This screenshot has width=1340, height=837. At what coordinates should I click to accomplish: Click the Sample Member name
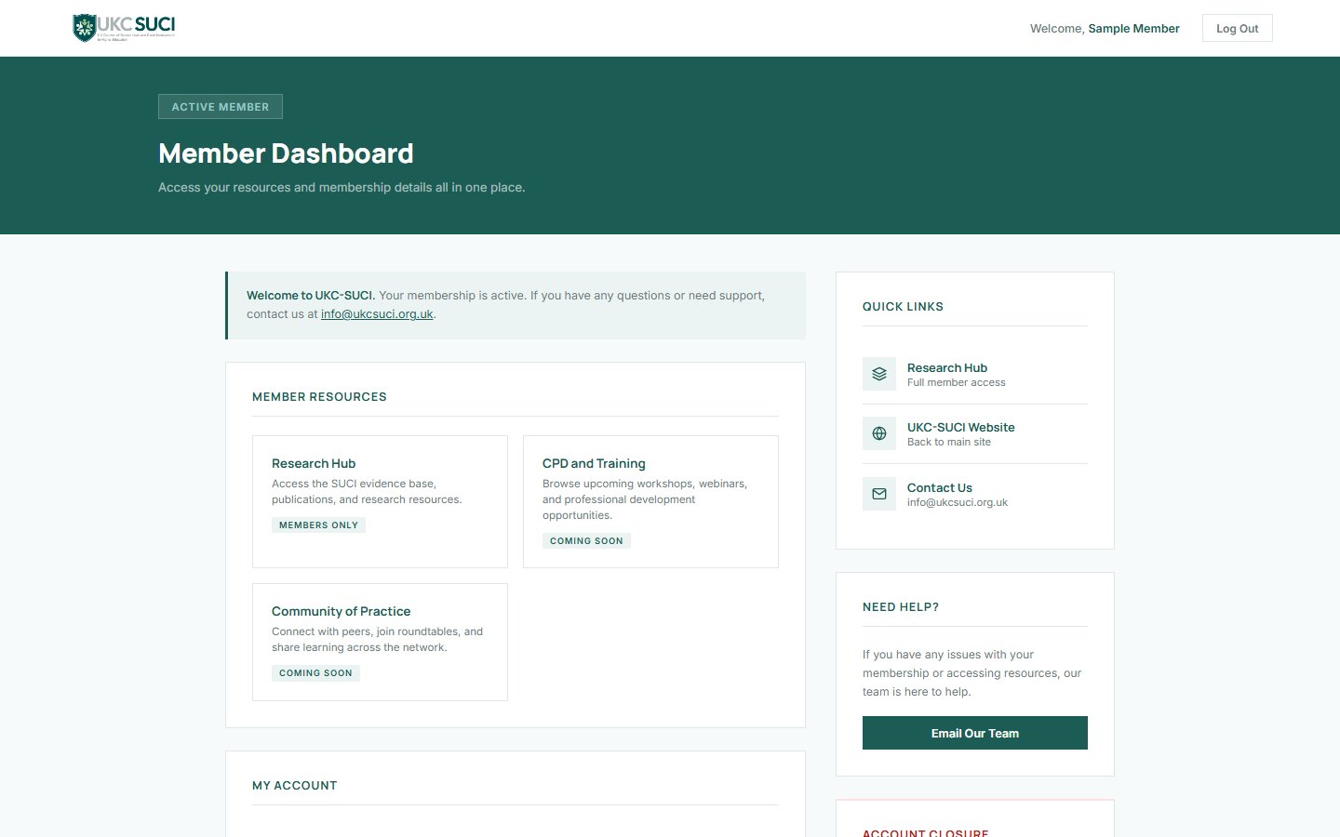point(1133,29)
